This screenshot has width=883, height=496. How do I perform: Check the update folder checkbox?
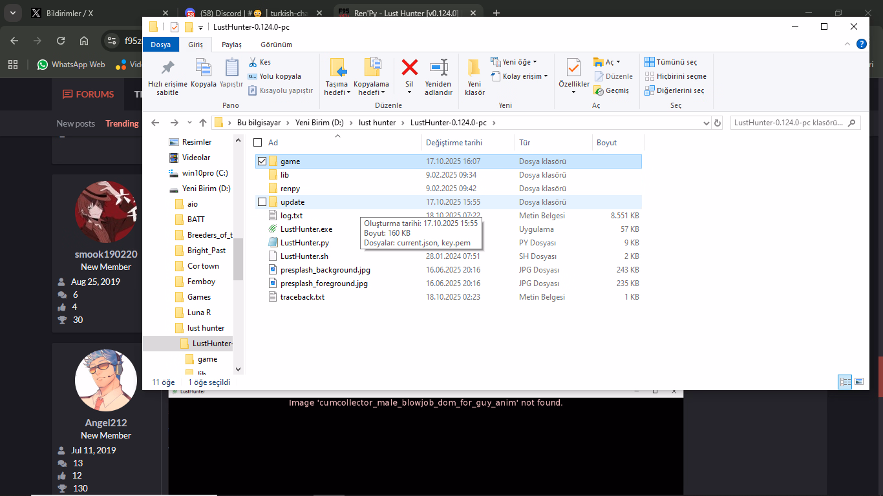click(x=262, y=202)
